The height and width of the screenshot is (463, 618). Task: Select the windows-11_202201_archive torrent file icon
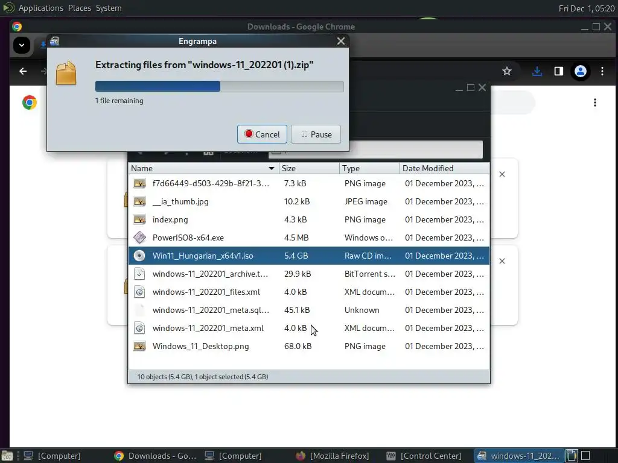(139, 274)
